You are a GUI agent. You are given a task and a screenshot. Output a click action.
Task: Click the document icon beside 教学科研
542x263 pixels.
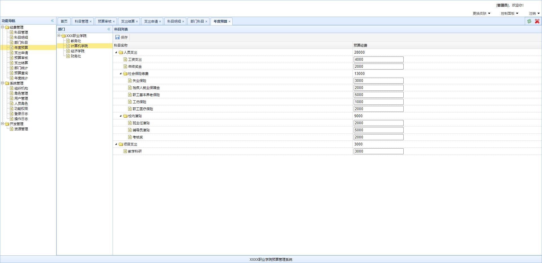coord(125,151)
